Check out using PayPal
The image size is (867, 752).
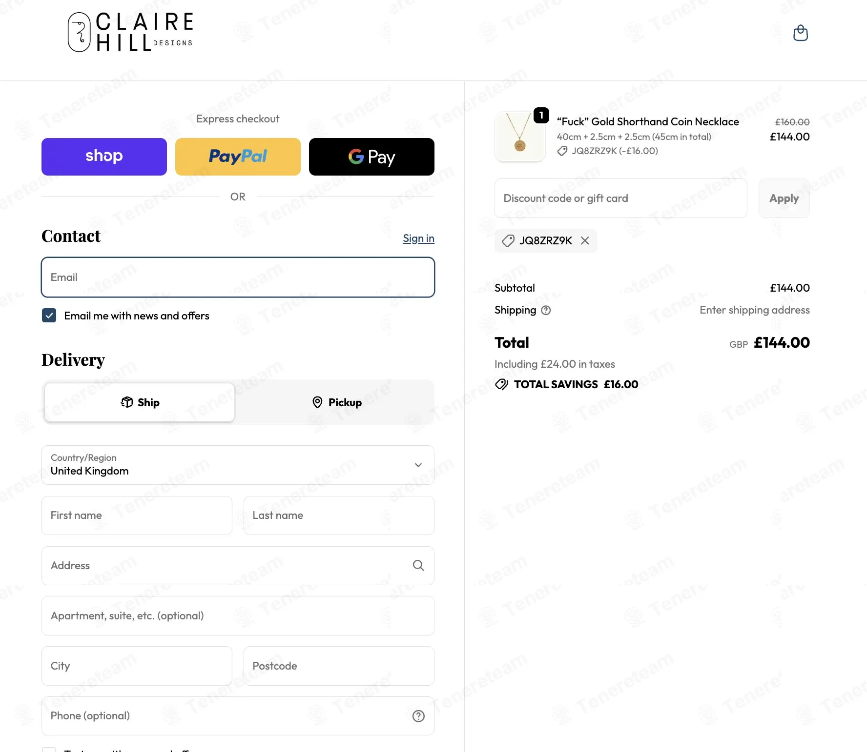pyautogui.click(x=238, y=157)
